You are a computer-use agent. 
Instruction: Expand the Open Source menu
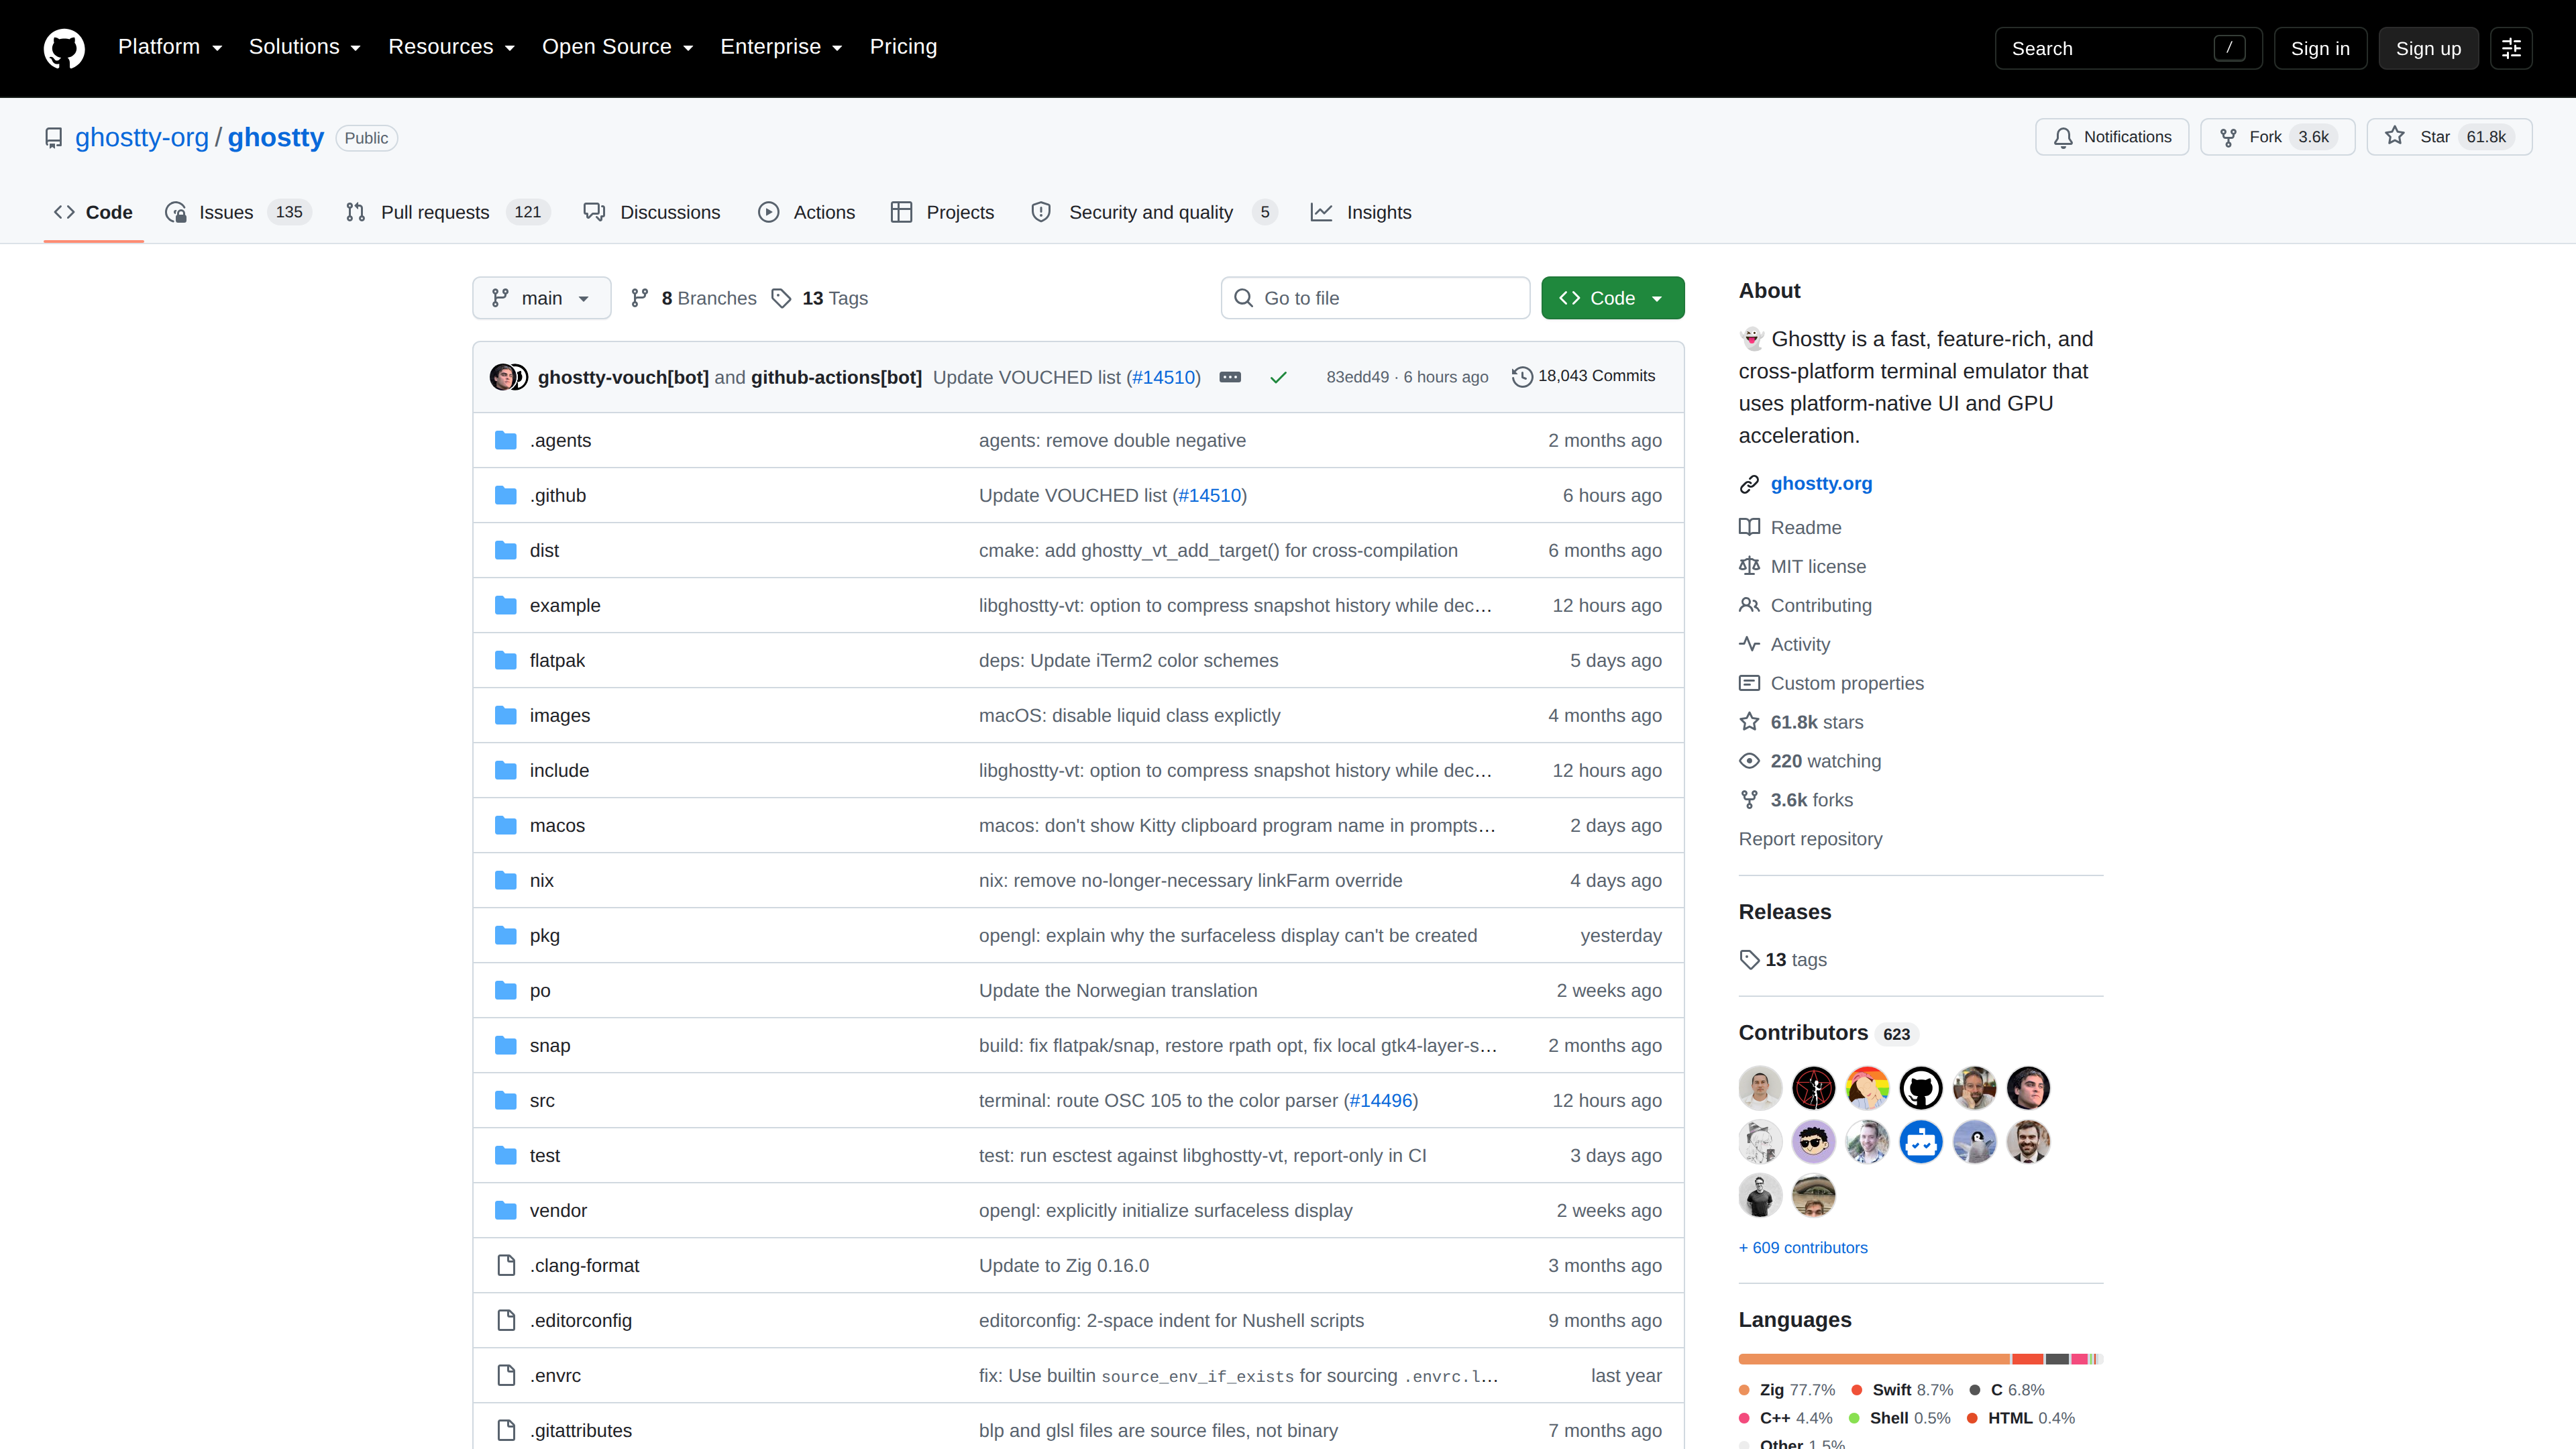(617, 47)
